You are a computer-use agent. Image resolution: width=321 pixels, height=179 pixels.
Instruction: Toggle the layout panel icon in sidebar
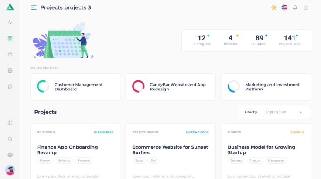(x=10, y=123)
